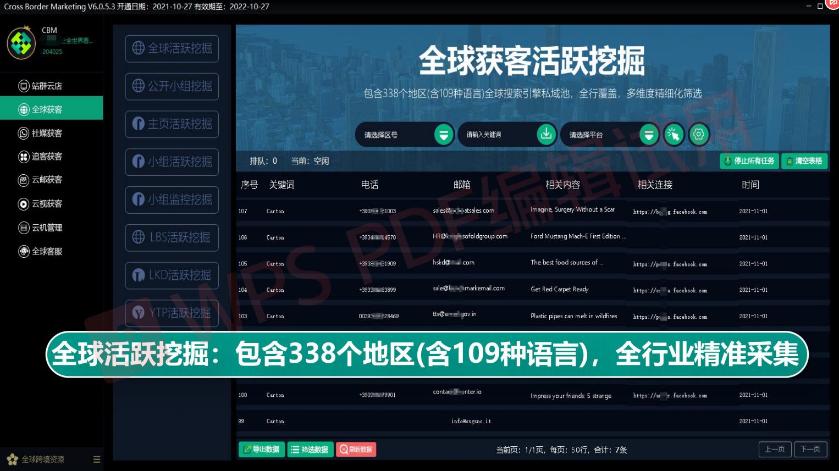This screenshot has width=839, height=471.
Task: Open the hamburger menu at bottom of sidebar
Action: coord(97,459)
